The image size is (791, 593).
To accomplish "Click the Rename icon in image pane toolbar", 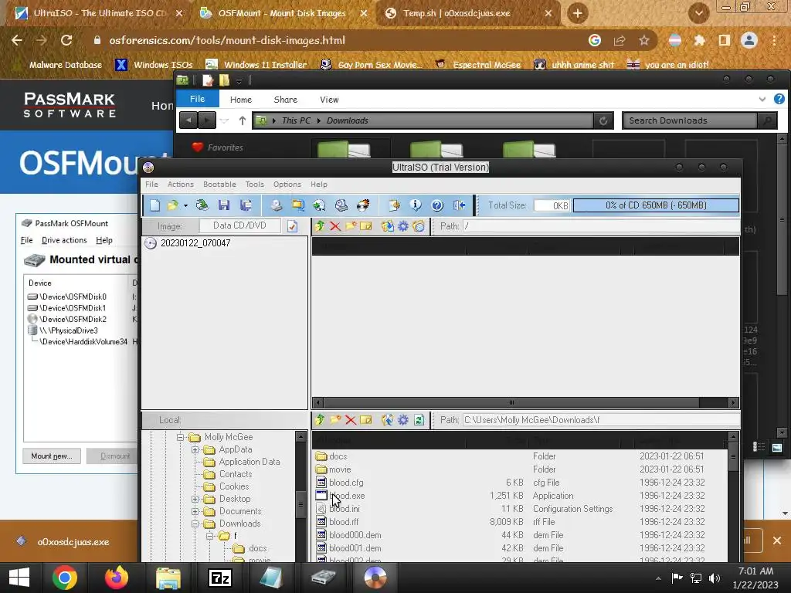I will (x=365, y=226).
